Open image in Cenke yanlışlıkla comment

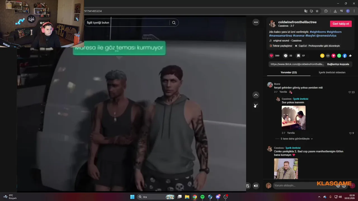click(286, 169)
